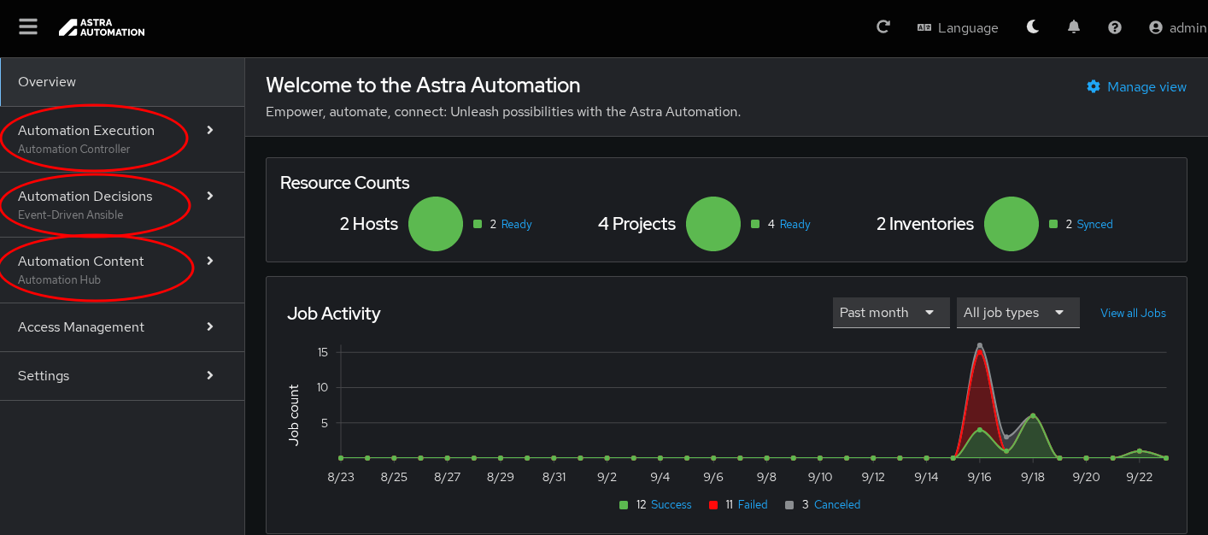Viewport: 1208px width, 535px height.
Task: Click the Astra Automation logo
Action: [x=102, y=27]
